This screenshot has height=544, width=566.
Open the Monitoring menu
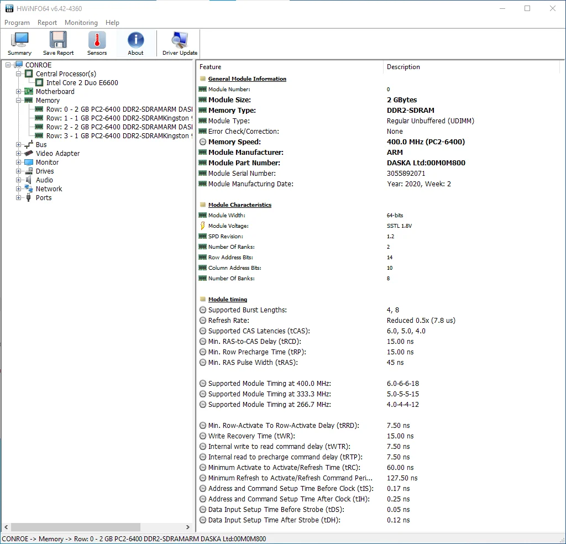click(x=81, y=22)
